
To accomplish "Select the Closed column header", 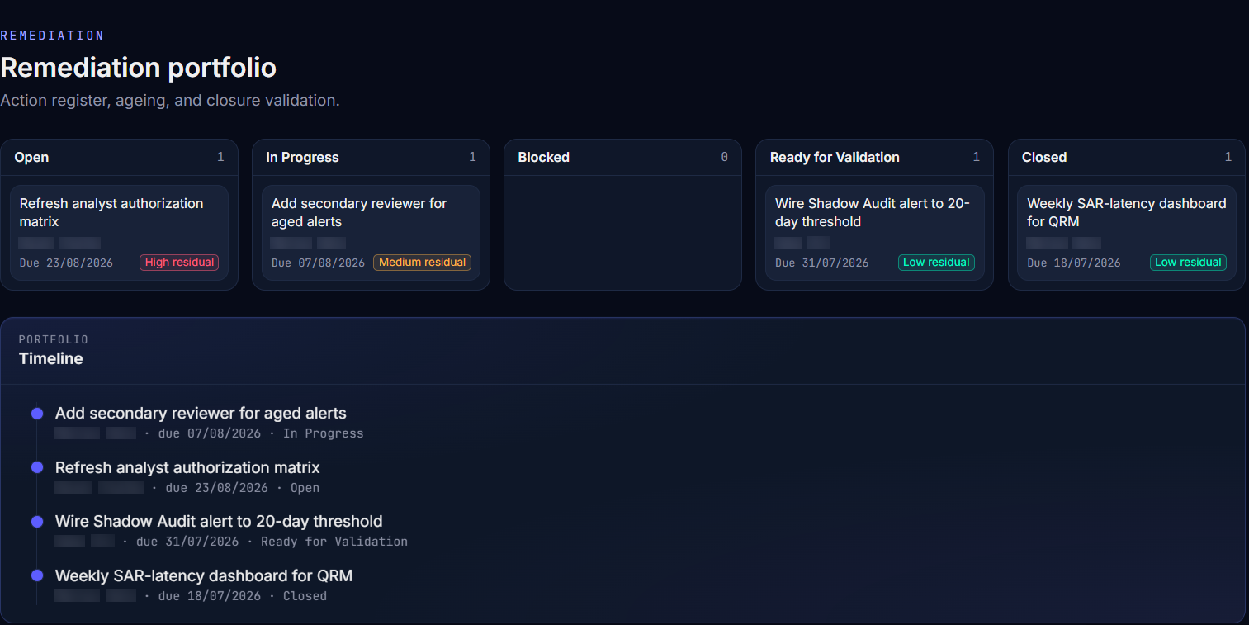I will [x=1126, y=157].
